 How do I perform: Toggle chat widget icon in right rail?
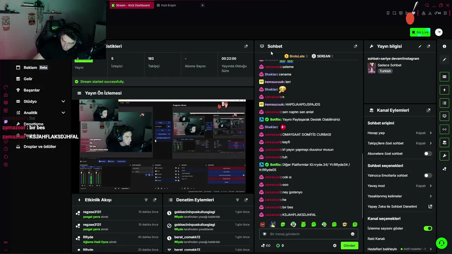(445, 116)
